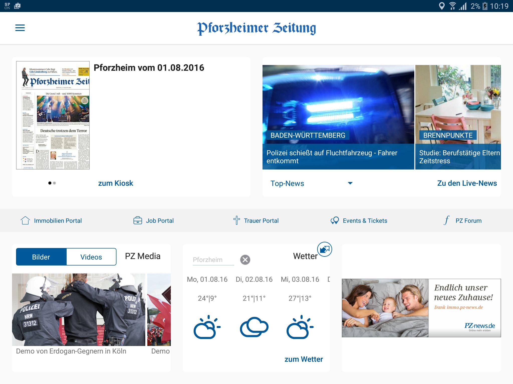The height and width of the screenshot is (384, 513).
Task: Open the hamburger navigation menu
Action: [20, 28]
